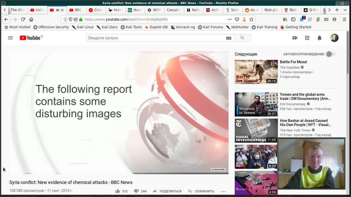Expand the three-dot more actions under the video
Screen dimensions: 351x197
click(x=223, y=191)
